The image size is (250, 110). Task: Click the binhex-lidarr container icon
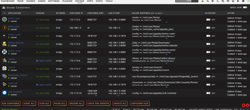click(x=4, y=19)
